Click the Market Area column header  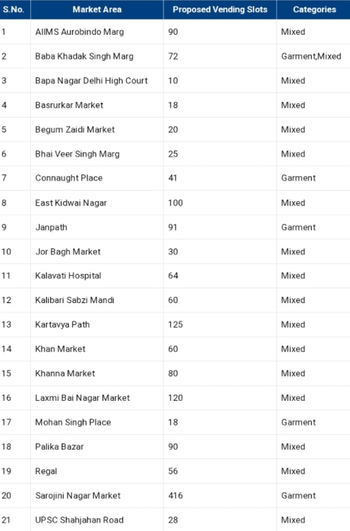(97, 10)
